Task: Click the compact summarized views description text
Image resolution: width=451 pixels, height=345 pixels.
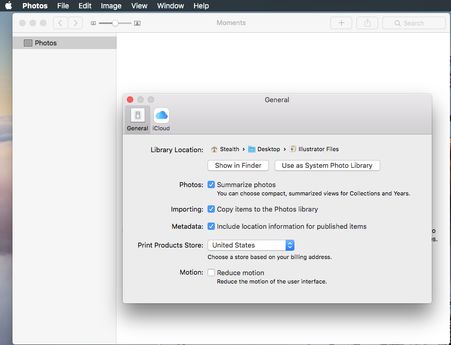Action: click(x=314, y=193)
